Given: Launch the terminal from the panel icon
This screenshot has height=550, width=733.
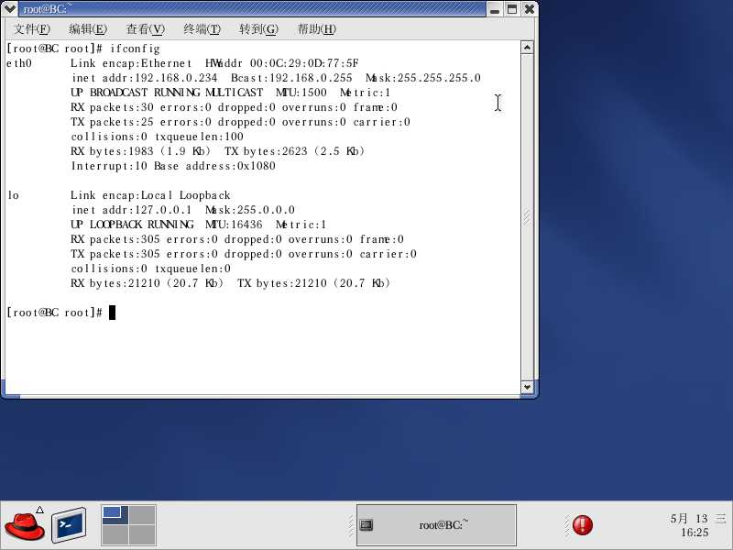Looking at the screenshot, I should (69, 524).
